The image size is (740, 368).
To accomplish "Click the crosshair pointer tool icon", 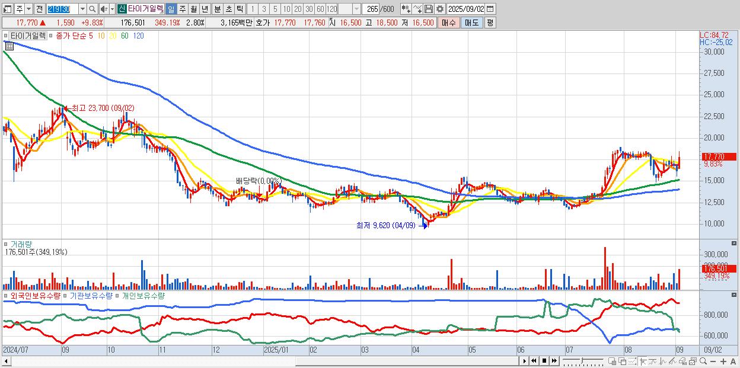I will click(643, 361).
